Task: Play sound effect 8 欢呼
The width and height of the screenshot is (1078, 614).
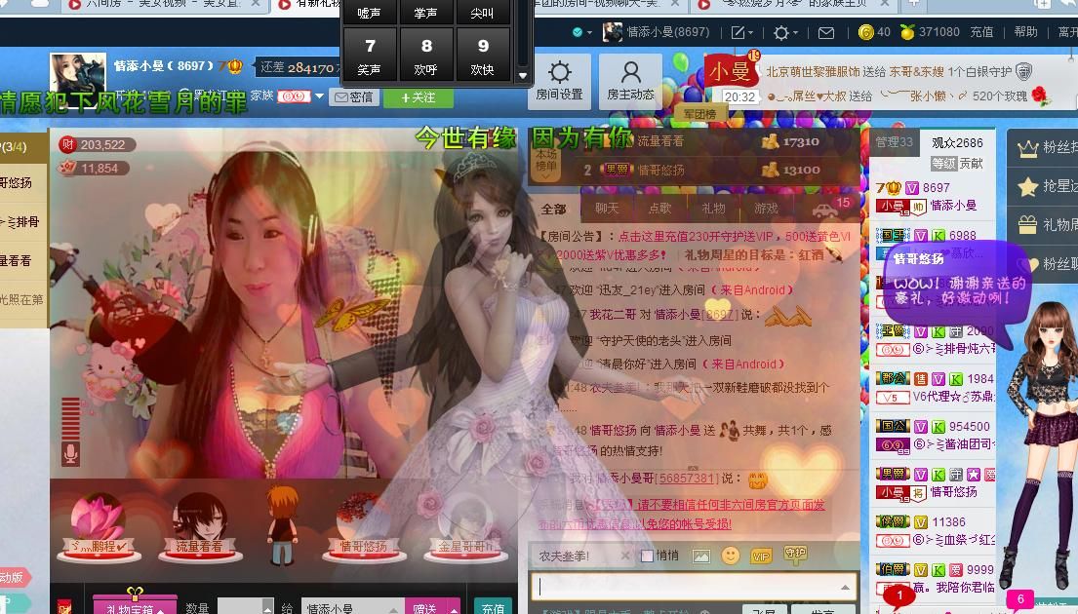Action: pyautogui.click(x=426, y=54)
